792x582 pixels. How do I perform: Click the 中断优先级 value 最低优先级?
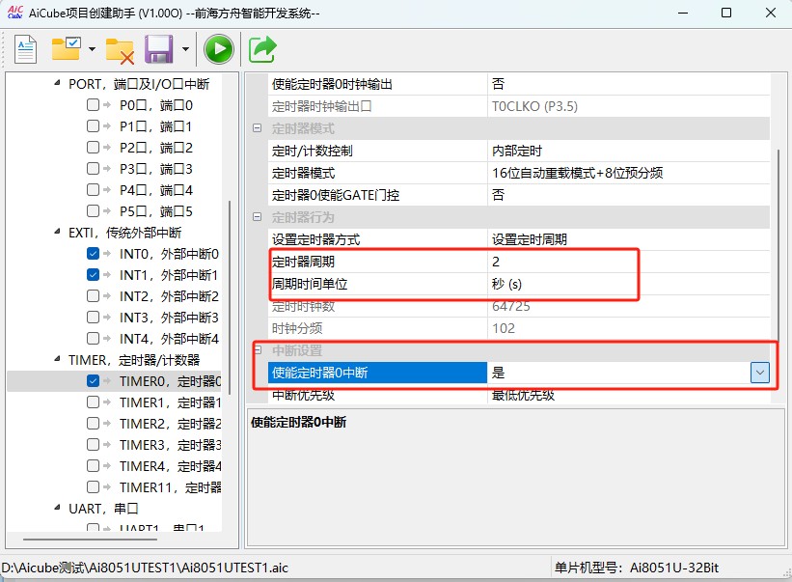point(628,395)
